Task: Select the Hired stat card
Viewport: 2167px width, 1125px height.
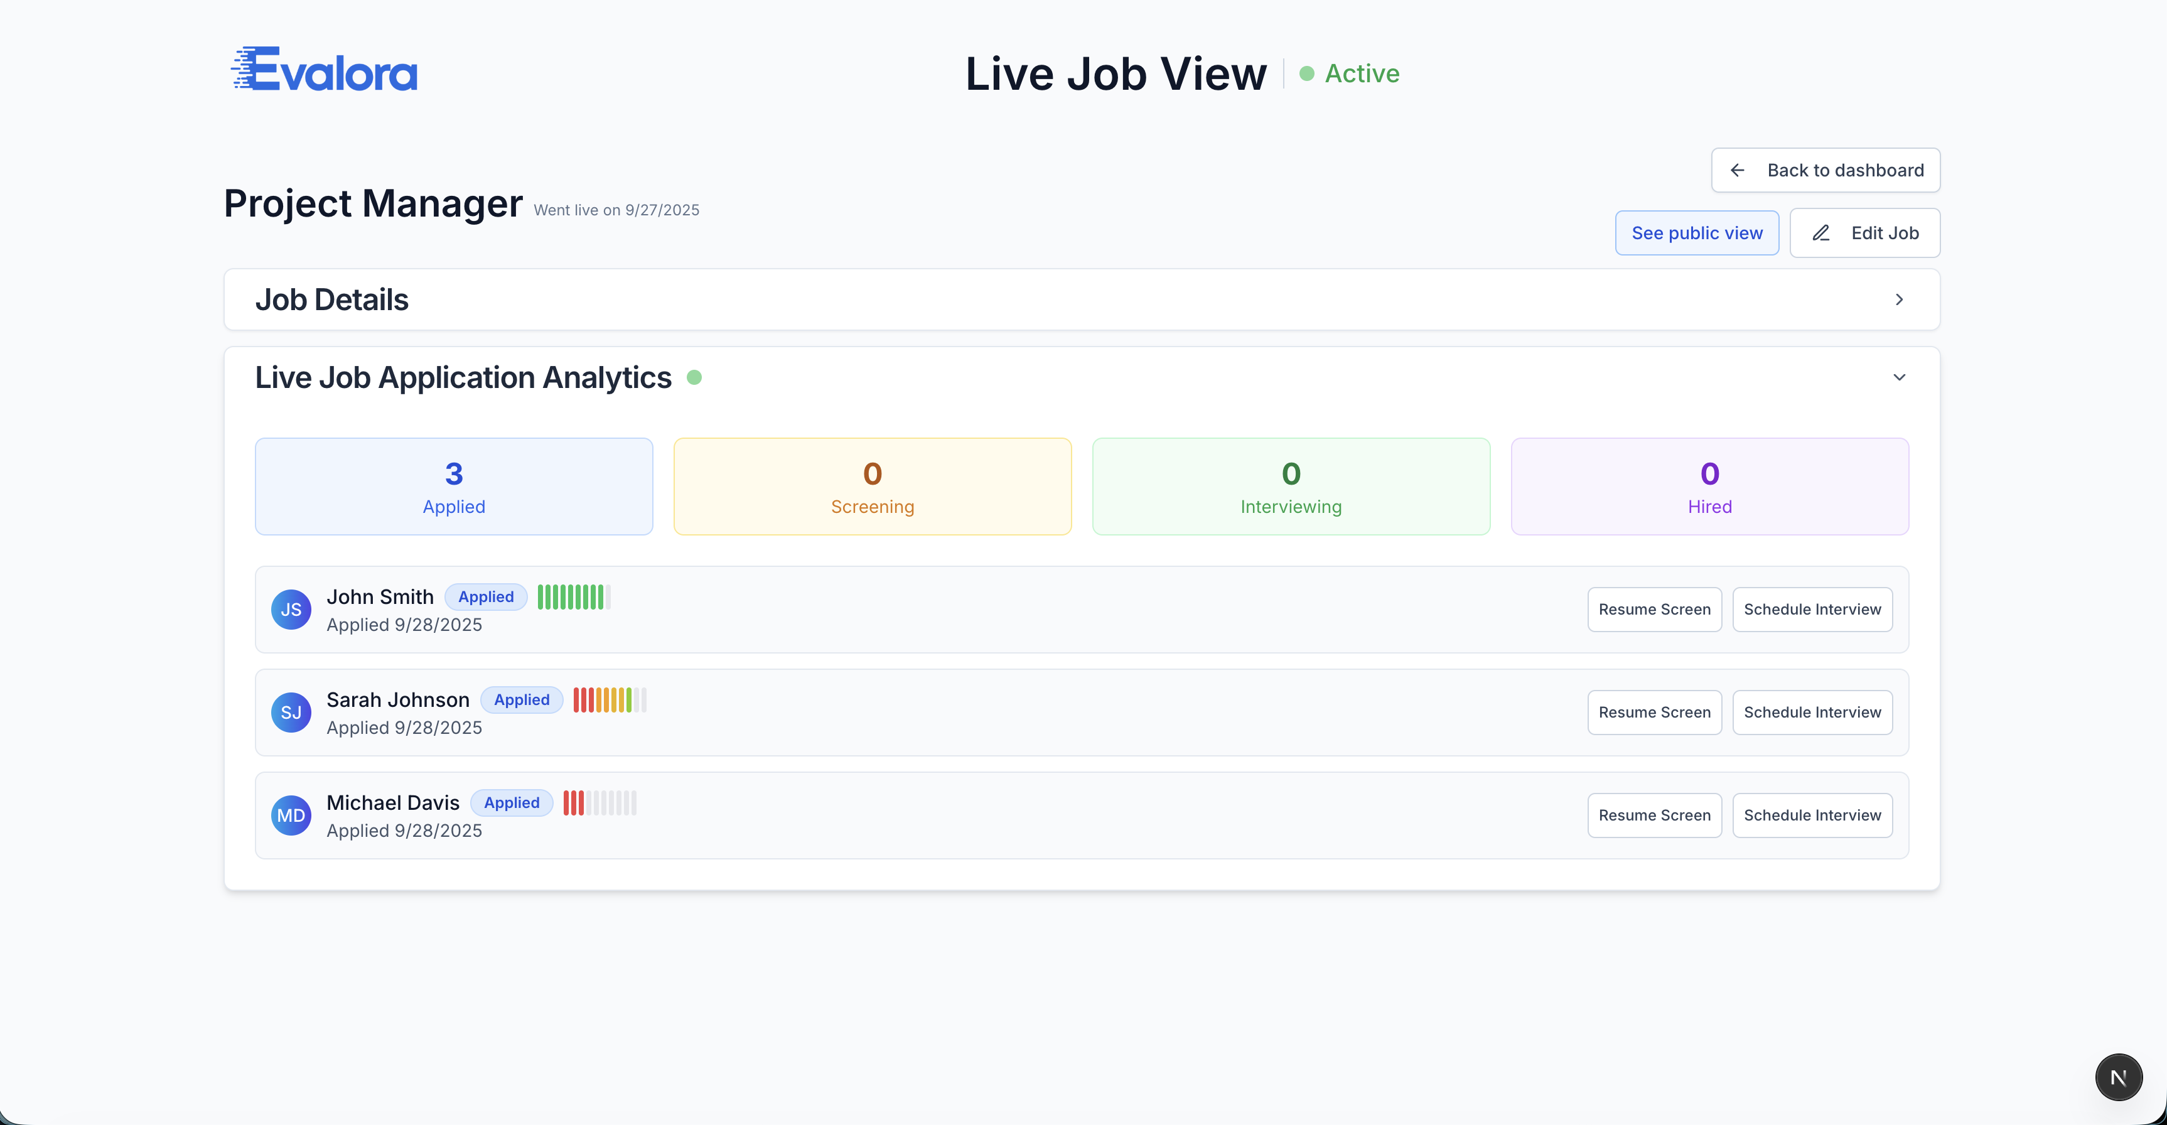Action: point(1709,487)
